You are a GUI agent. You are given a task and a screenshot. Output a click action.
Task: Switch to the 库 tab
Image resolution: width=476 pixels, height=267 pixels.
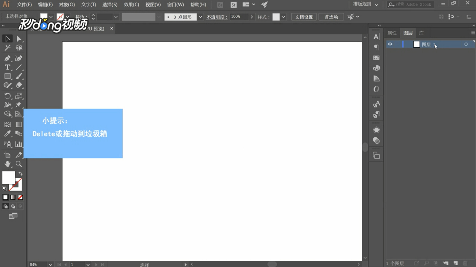click(421, 33)
